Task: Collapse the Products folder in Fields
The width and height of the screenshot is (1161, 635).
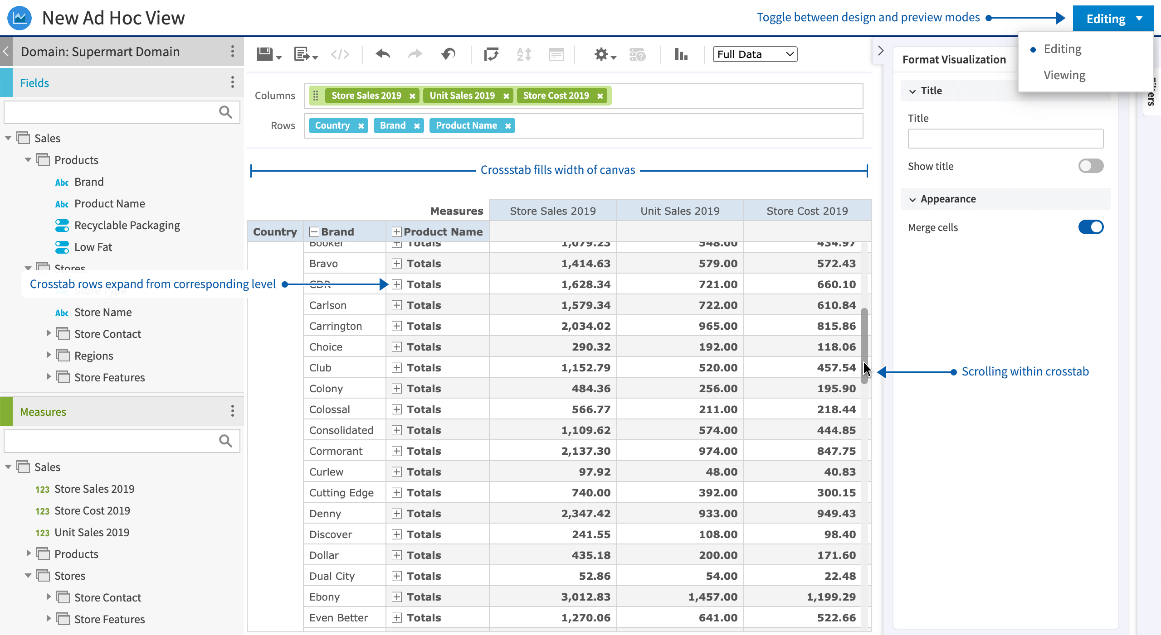Action: (28, 159)
